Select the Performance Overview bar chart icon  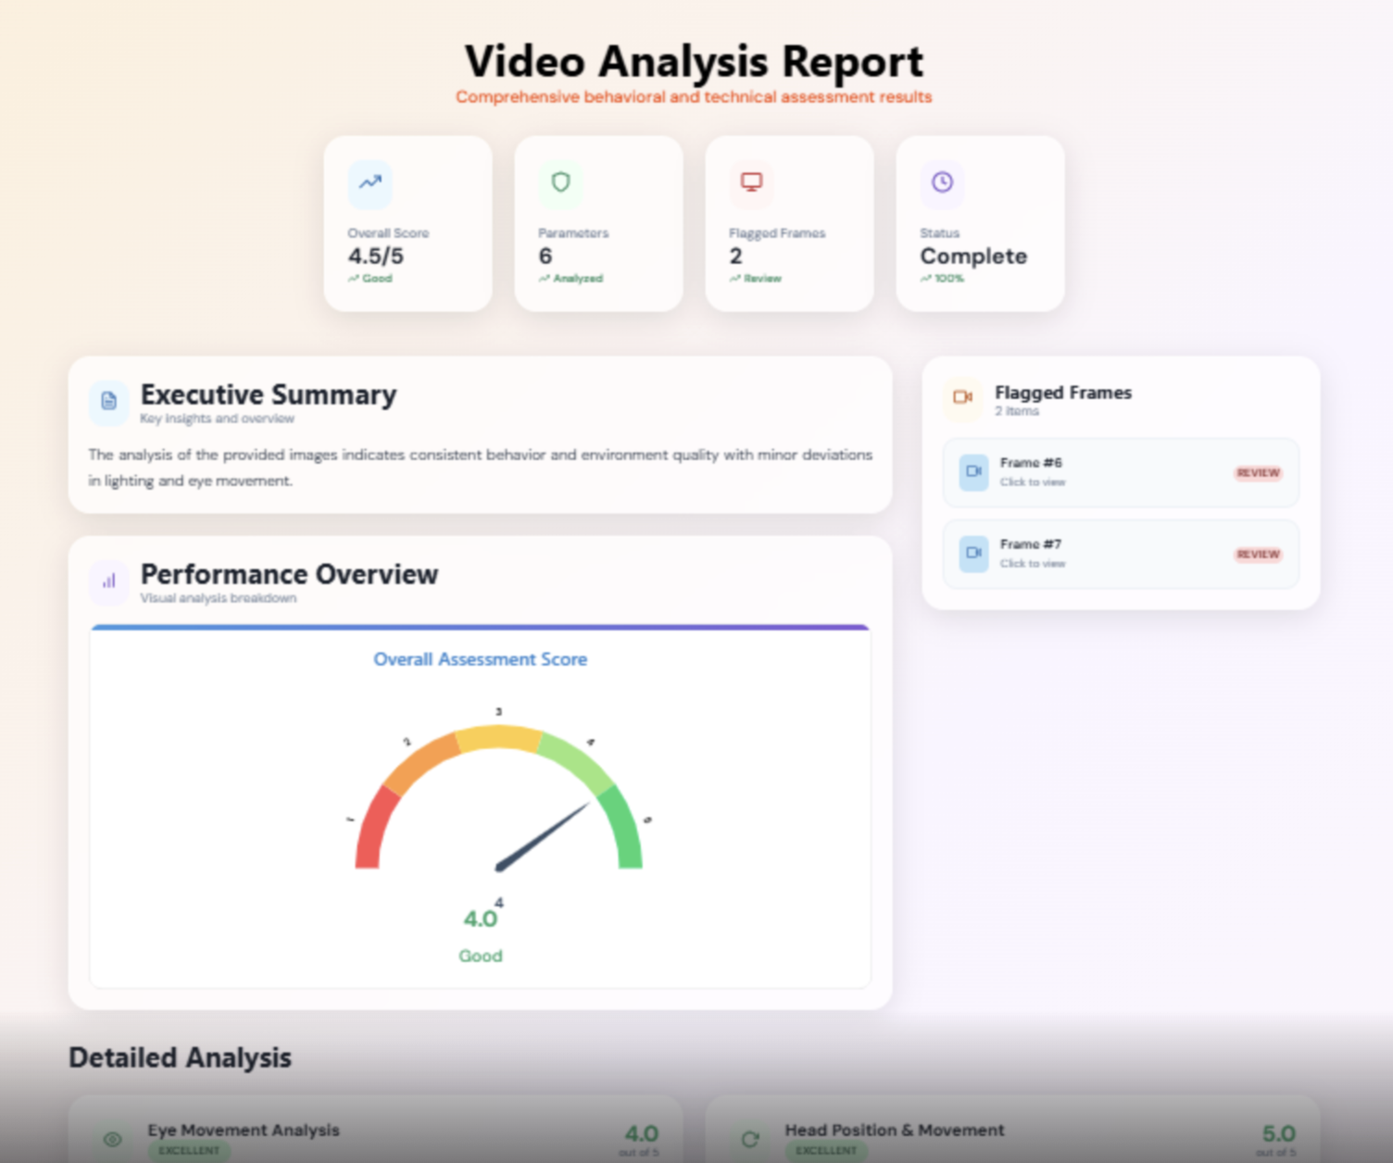[108, 582]
